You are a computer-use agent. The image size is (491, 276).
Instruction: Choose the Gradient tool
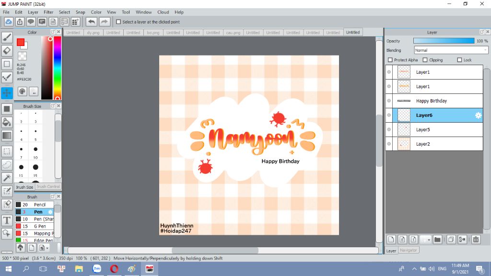7,136
